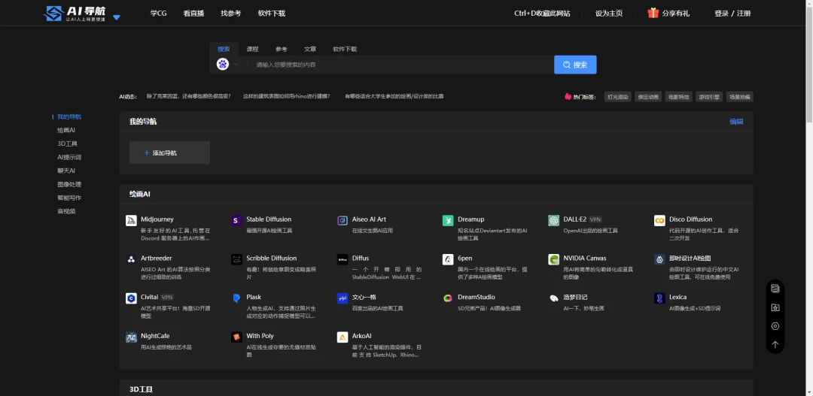Open the 找参考 menu
Viewport: 813px width, 396px height.
tap(231, 14)
